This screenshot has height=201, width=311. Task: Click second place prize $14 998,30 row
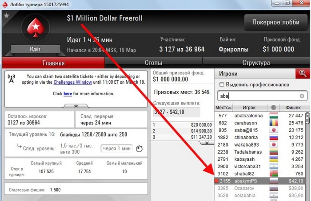[x=182, y=131]
